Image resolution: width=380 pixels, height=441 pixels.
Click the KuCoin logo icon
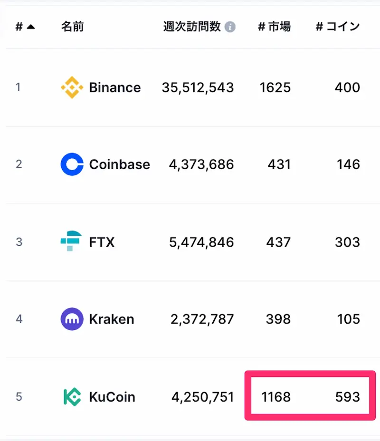[x=72, y=397]
